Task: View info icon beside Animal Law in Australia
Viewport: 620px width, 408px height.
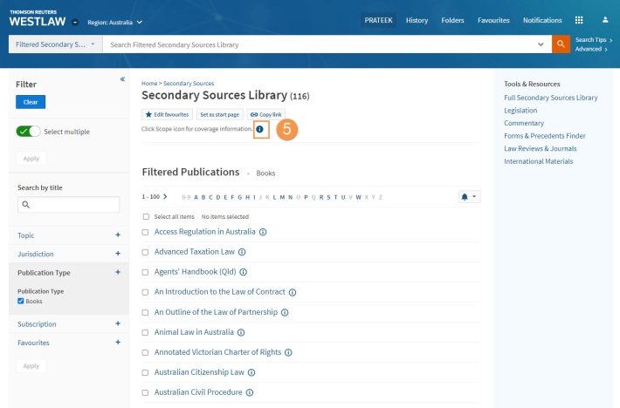Action: (241, 333)
